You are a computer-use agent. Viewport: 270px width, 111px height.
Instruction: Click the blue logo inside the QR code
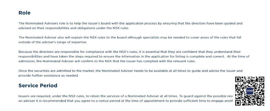[x=250, y=91]
